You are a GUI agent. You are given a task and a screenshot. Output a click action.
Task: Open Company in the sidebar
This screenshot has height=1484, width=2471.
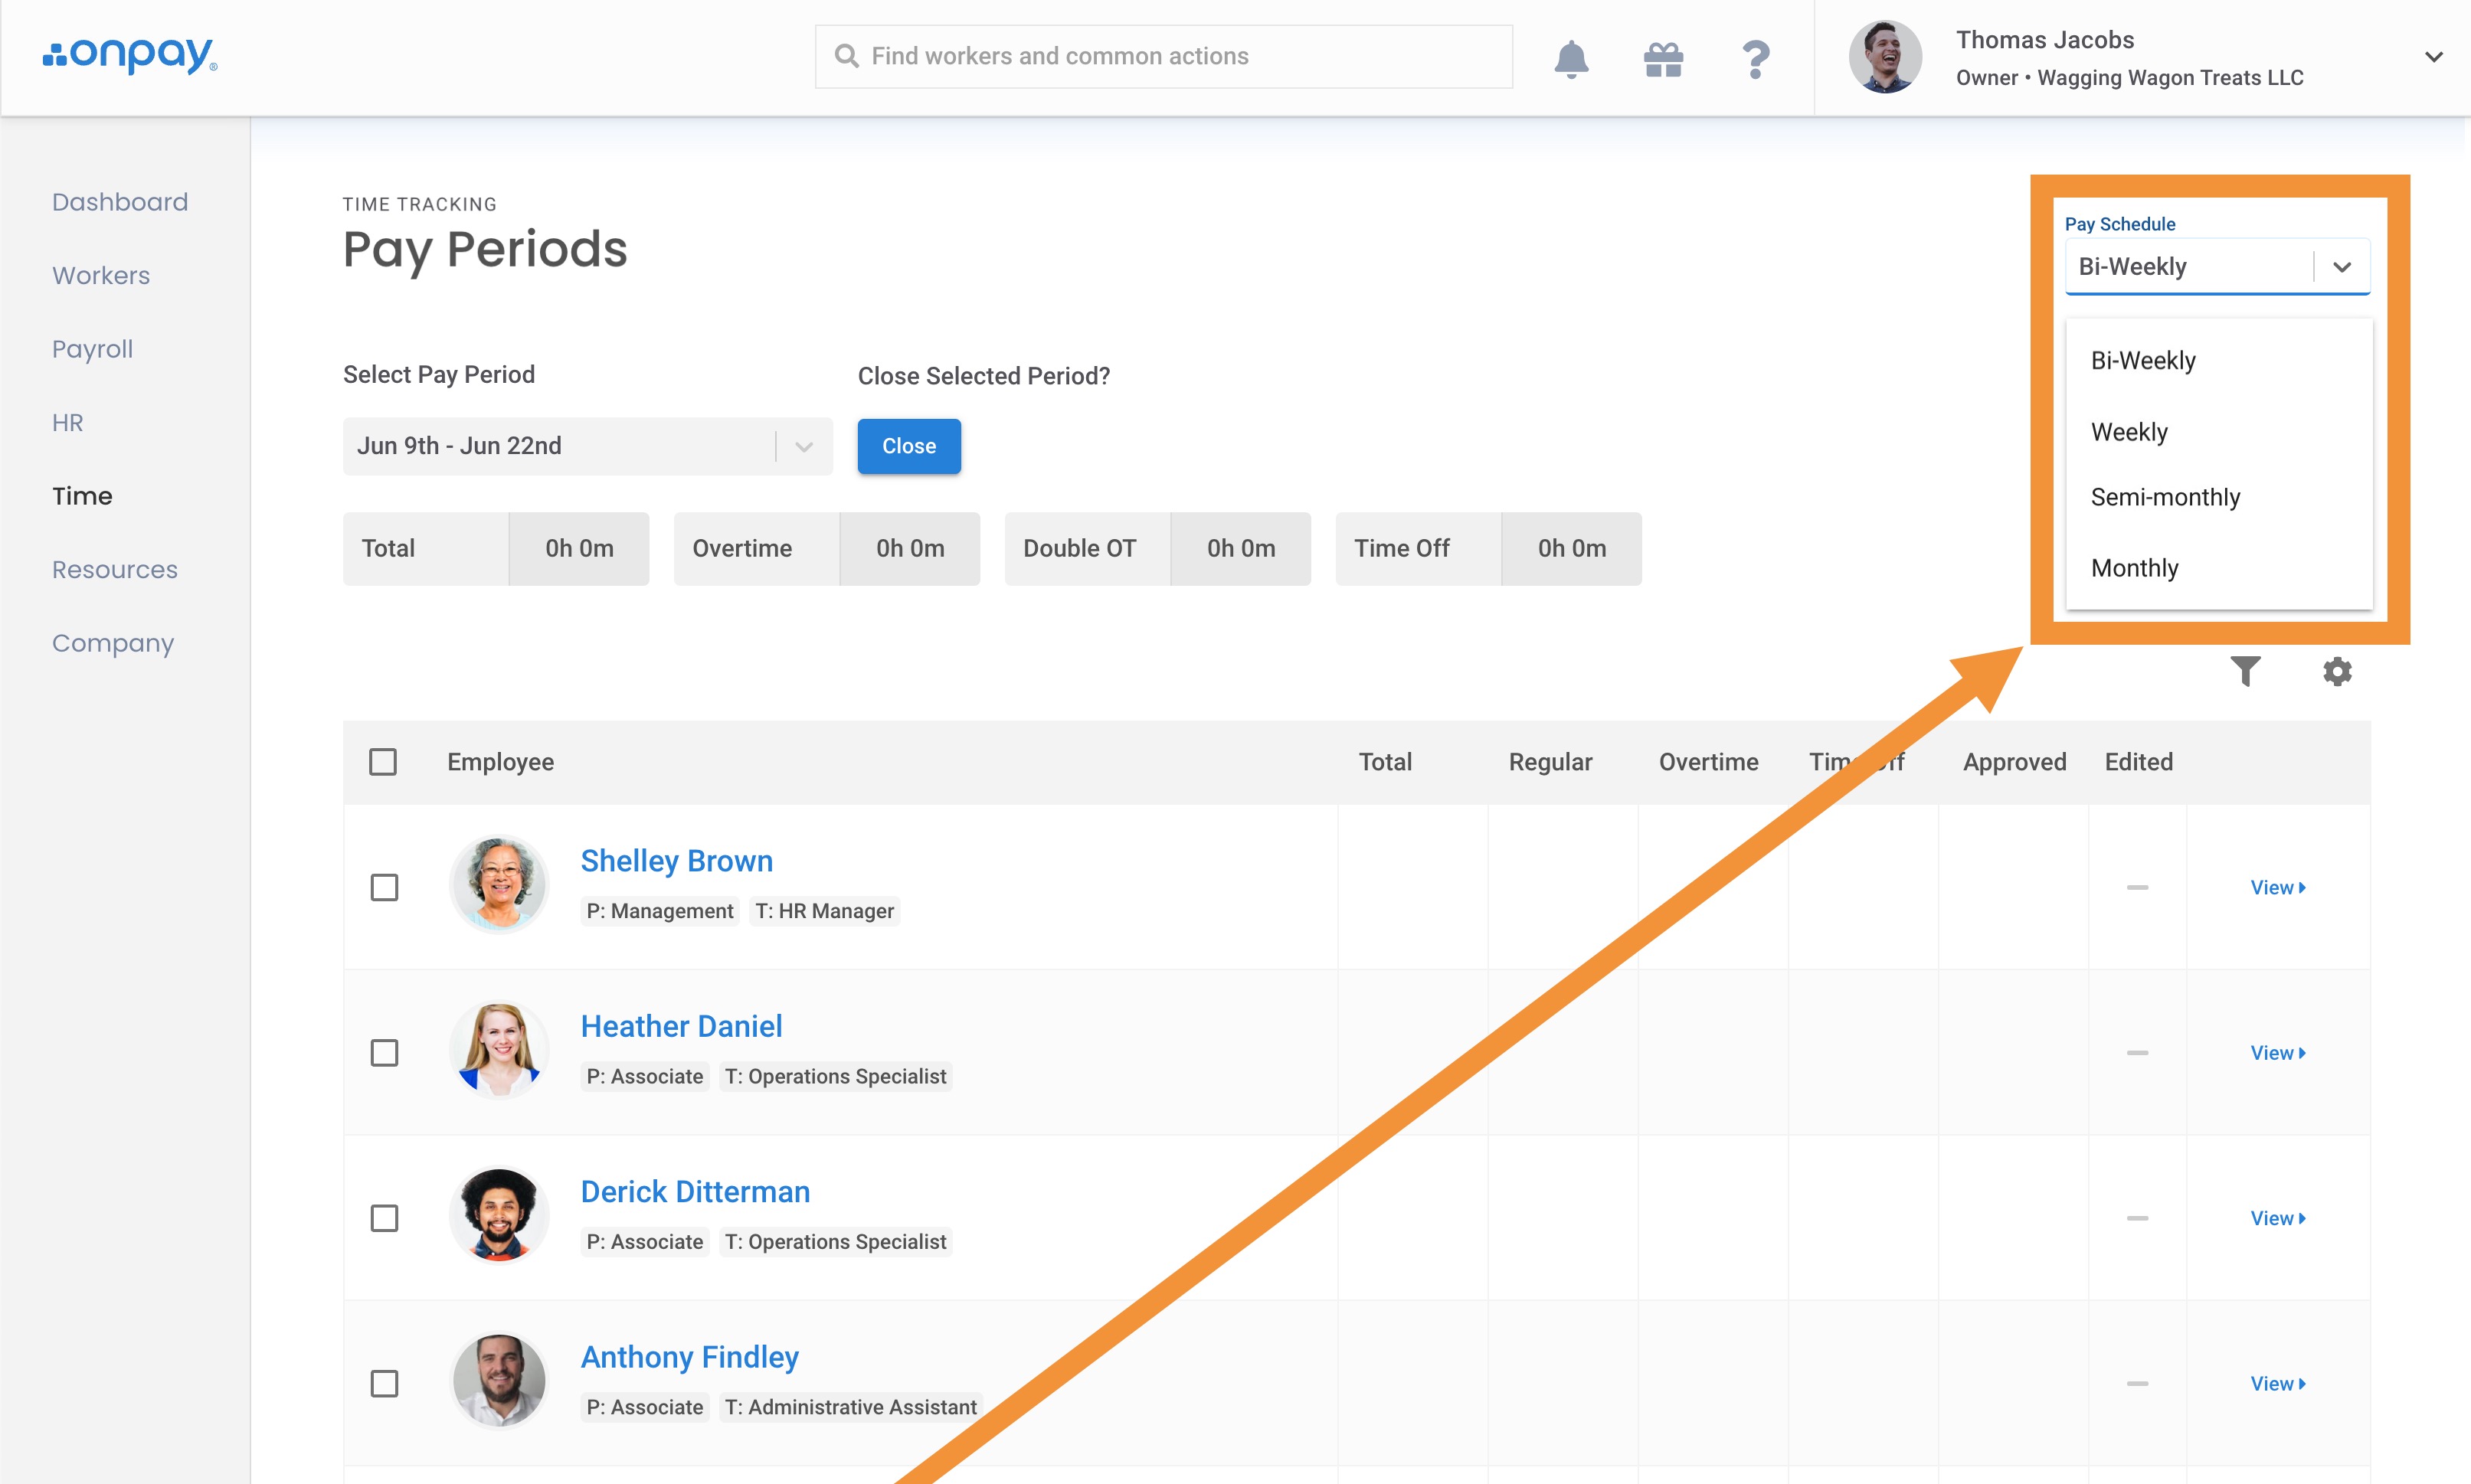coord(113,643)
